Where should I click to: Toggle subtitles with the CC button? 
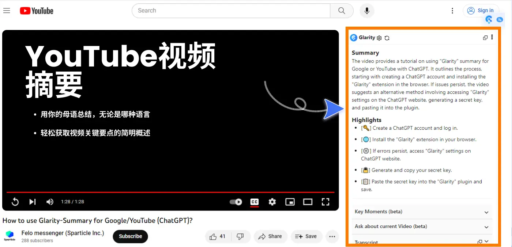tap(254, 202)
